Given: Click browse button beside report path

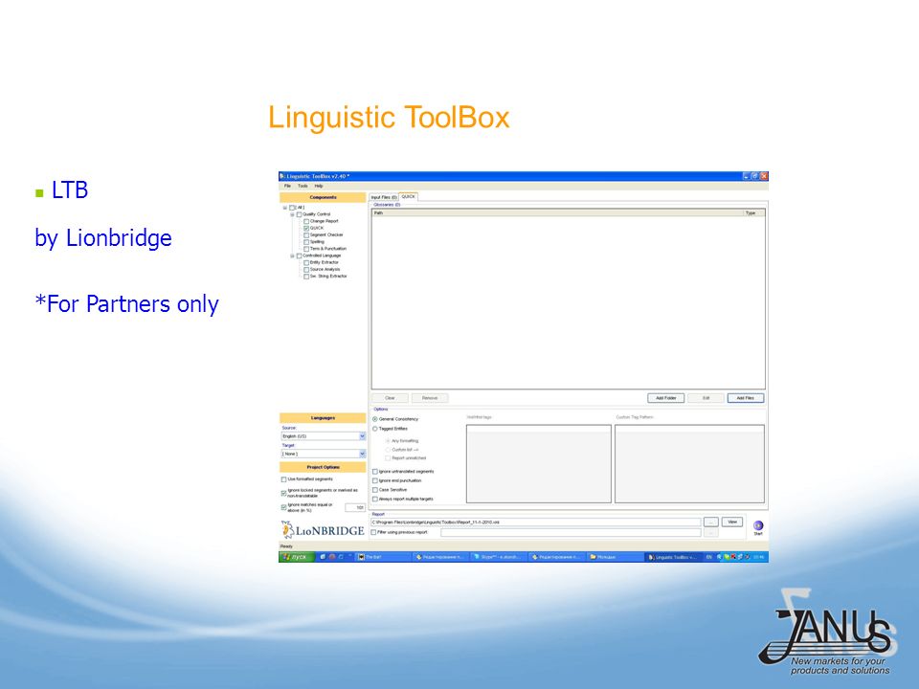Looking at the screenshot, I should (710, 522).
